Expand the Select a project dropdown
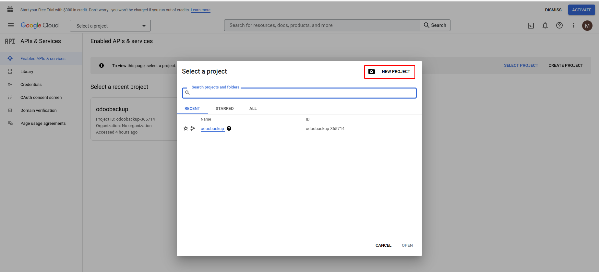 110,26
